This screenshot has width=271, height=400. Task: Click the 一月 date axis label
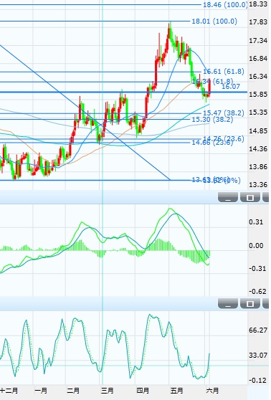click(x=41, y=391)
